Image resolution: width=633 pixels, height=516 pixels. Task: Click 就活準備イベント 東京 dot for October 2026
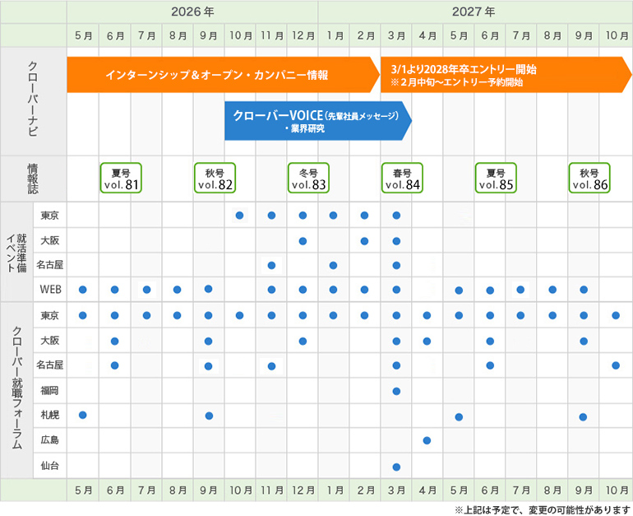[239, 216]
